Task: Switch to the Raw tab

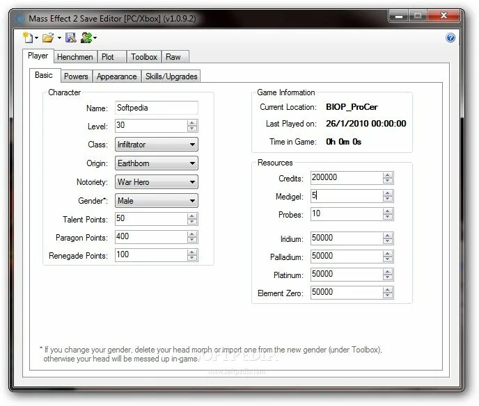Action: coord(175,57)
